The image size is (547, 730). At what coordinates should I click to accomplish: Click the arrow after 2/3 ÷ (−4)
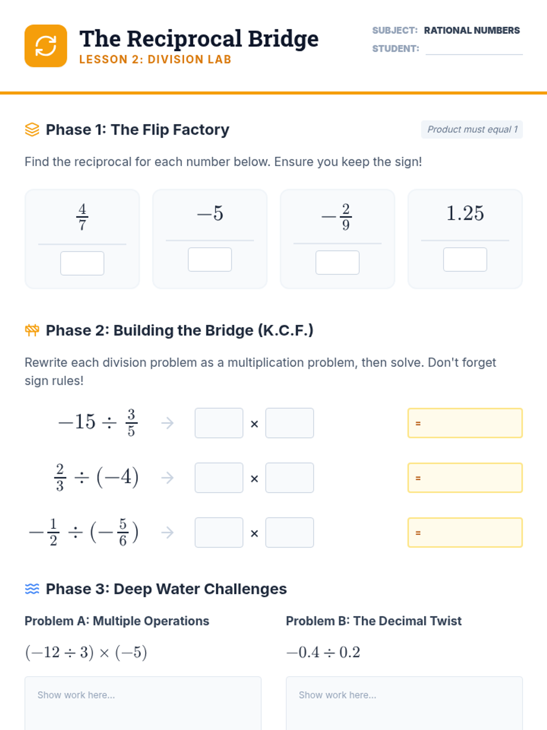click(167, 478)
